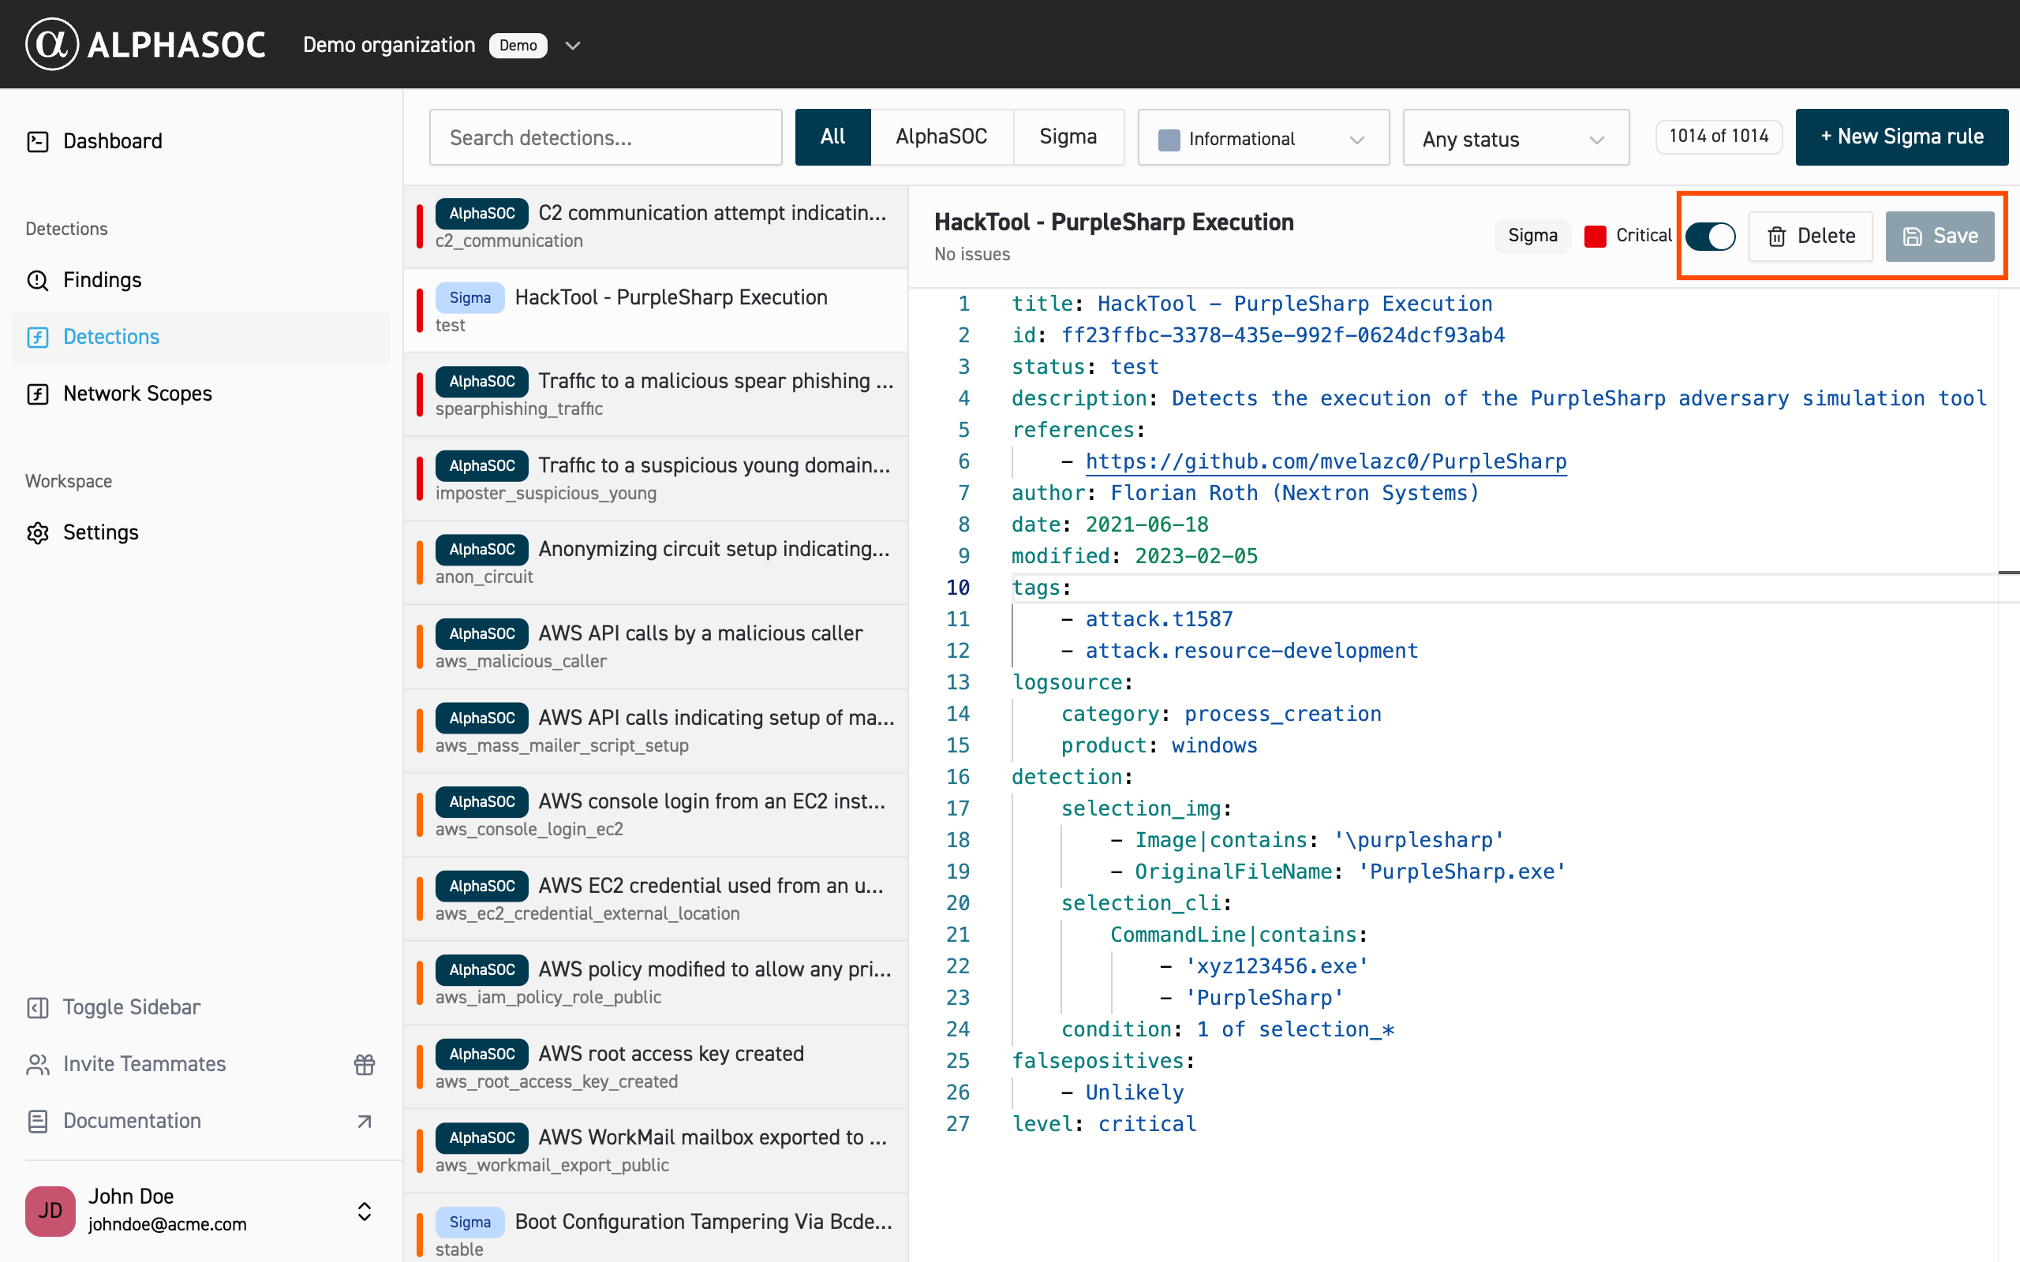Click the 'PurpleSharp.exe' value in editor
The image size is (2020, 1262).
click(x=1461, y=872)
